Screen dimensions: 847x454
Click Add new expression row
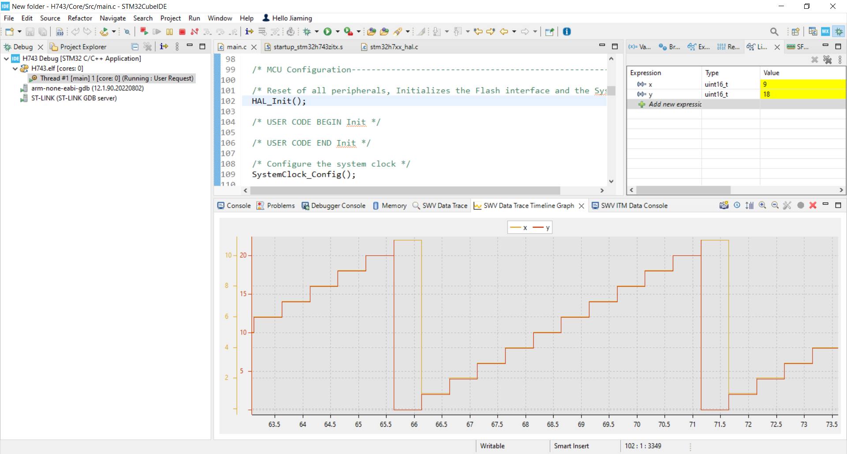pyautogui.click(x=674, y=104)
